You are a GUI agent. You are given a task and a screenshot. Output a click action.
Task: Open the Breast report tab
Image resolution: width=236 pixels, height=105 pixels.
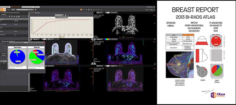point(8,13)
